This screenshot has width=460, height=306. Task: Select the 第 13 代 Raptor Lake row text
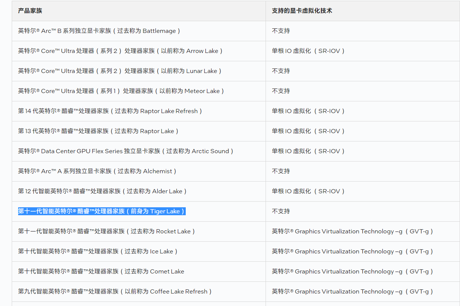tap(98, 131)
